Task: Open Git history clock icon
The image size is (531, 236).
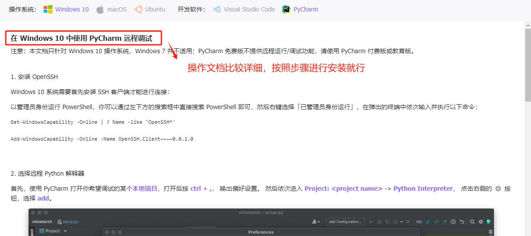Action: click(x=453, y=222)
